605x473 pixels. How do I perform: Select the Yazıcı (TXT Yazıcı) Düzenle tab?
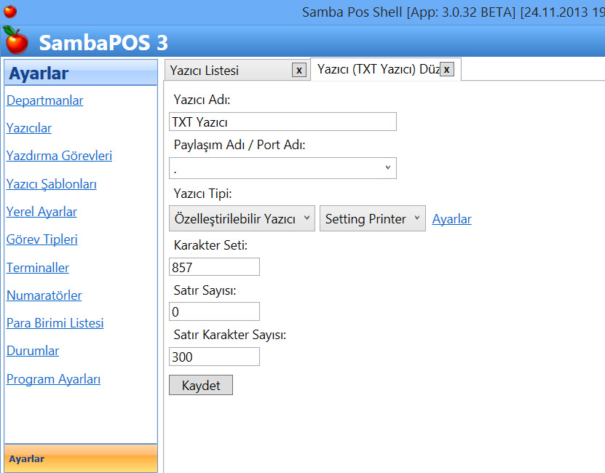click(x=376, y=69)
